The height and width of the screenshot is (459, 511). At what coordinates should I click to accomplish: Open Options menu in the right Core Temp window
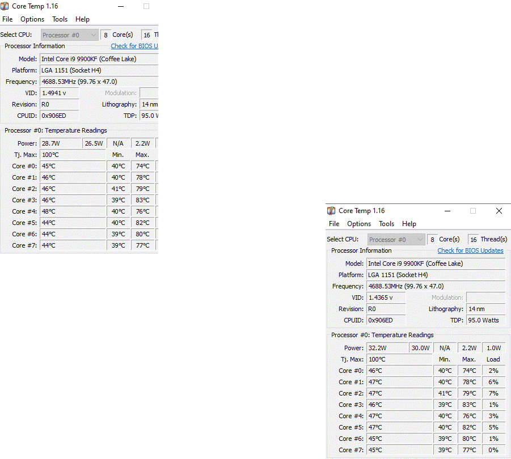pos(359,224)
